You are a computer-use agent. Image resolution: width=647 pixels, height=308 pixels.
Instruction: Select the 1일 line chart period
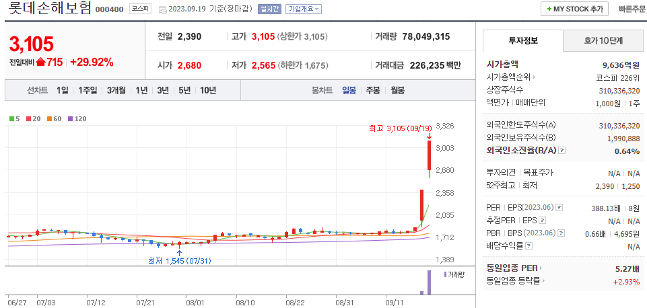(x=63, y=90)
